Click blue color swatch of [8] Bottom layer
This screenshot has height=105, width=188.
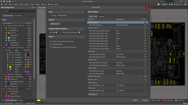tap(9, 45)
